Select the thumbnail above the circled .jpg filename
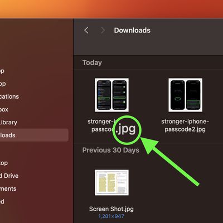223x223 pixels. 111,95
